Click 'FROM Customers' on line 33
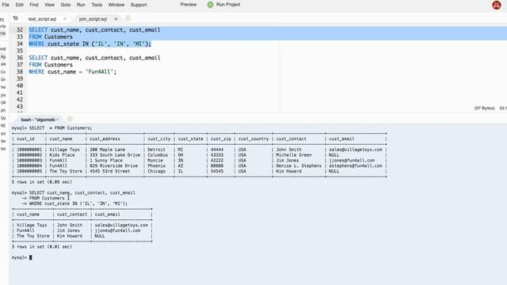Screen dimensions: 507x285 [x=51, y=37]
